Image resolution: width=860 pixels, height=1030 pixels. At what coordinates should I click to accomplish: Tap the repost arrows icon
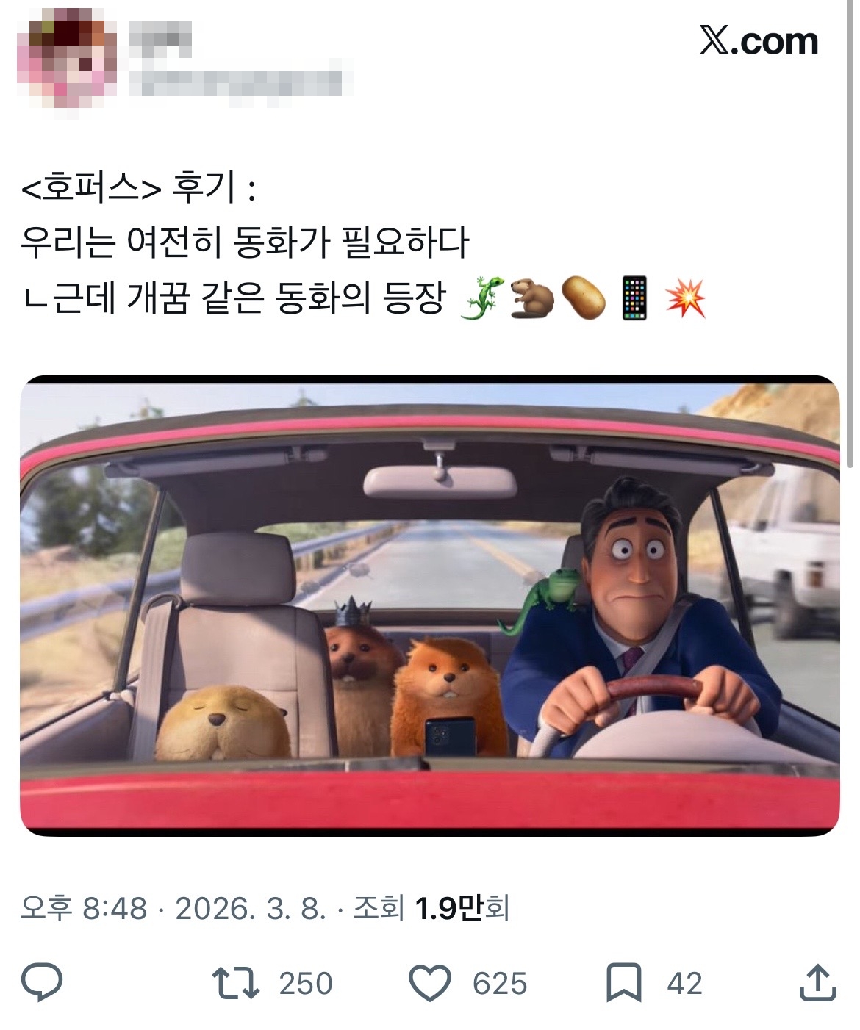tap(235, 983)
